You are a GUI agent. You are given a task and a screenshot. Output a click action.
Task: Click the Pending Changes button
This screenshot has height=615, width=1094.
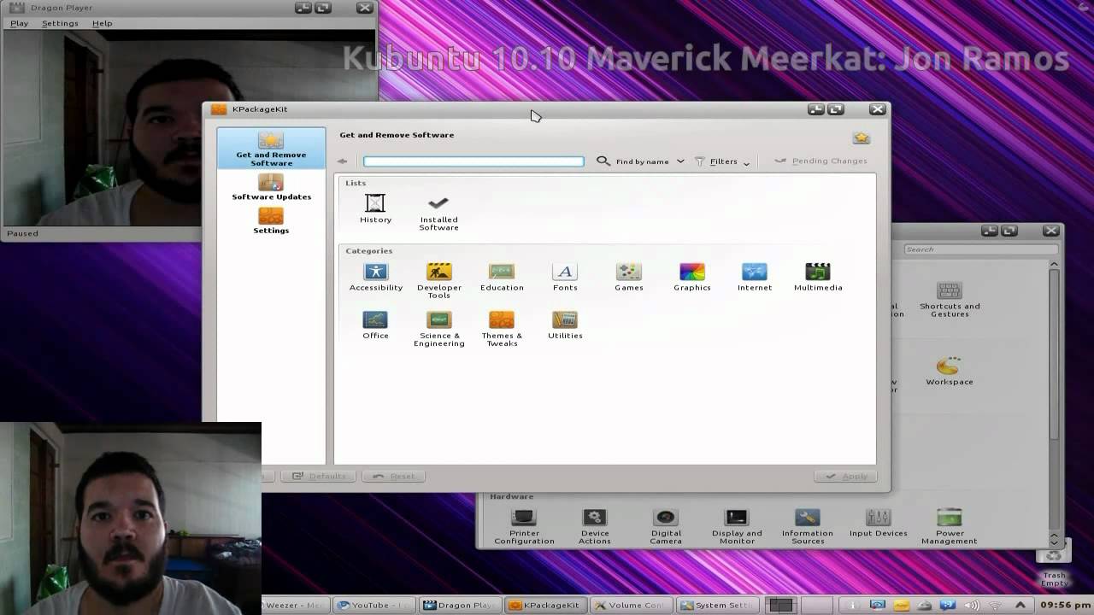point(821,161)
